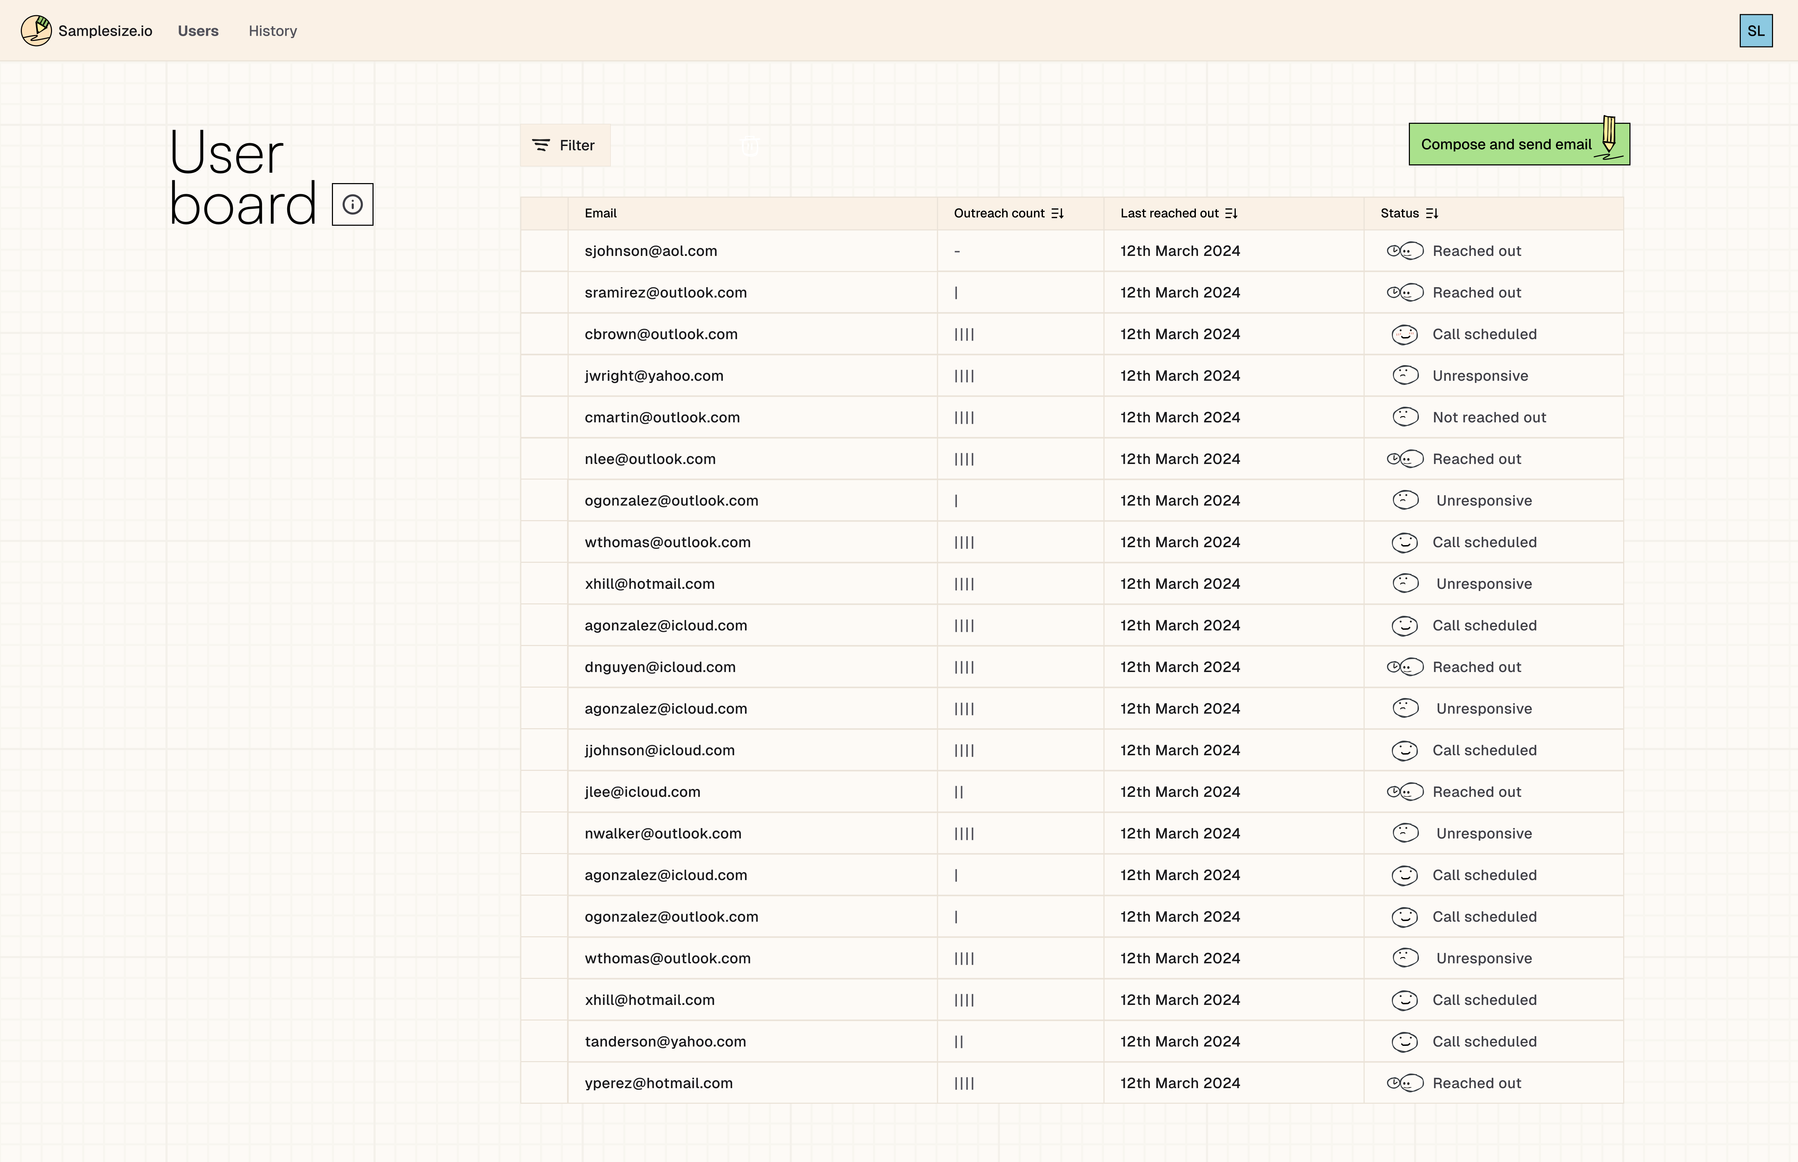Click the Last reached out sort icon
Viewport: 1798px width, 1162px height.
coord(1231,214)
